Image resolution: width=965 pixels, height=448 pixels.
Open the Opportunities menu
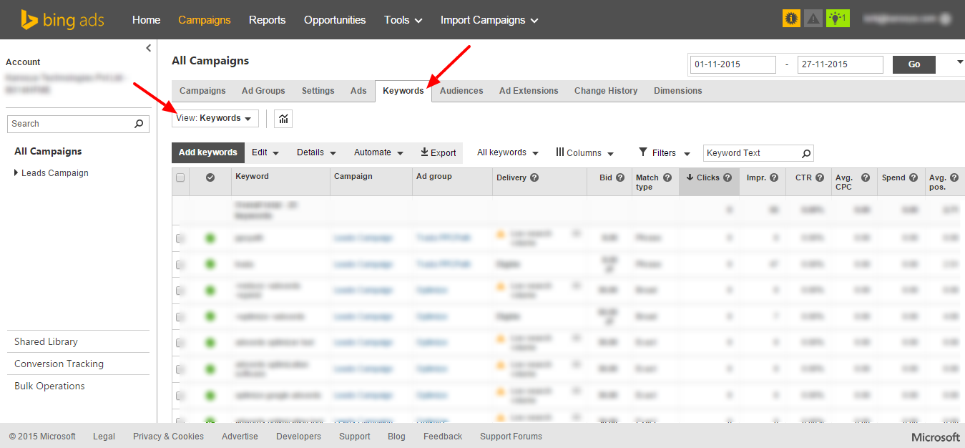(335, 20)
